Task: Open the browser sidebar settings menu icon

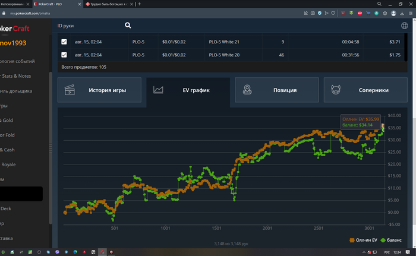Action: [x=411, y=13]
